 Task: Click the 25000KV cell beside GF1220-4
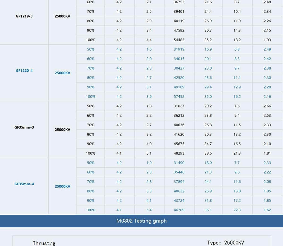(x=62, y=73)
